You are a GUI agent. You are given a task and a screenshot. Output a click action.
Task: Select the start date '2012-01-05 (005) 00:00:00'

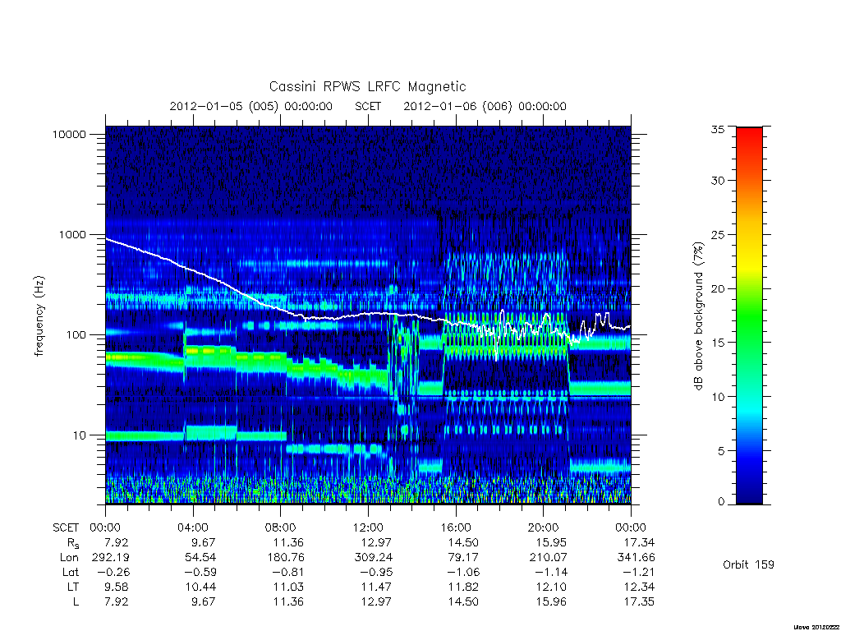251,106
